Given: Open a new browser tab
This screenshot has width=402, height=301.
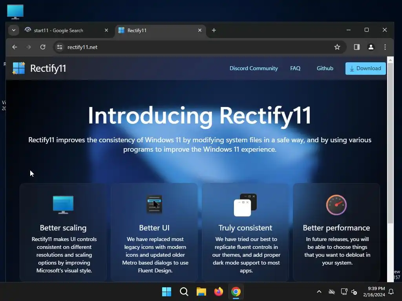Looking at the screenshot, I should 214,30.
